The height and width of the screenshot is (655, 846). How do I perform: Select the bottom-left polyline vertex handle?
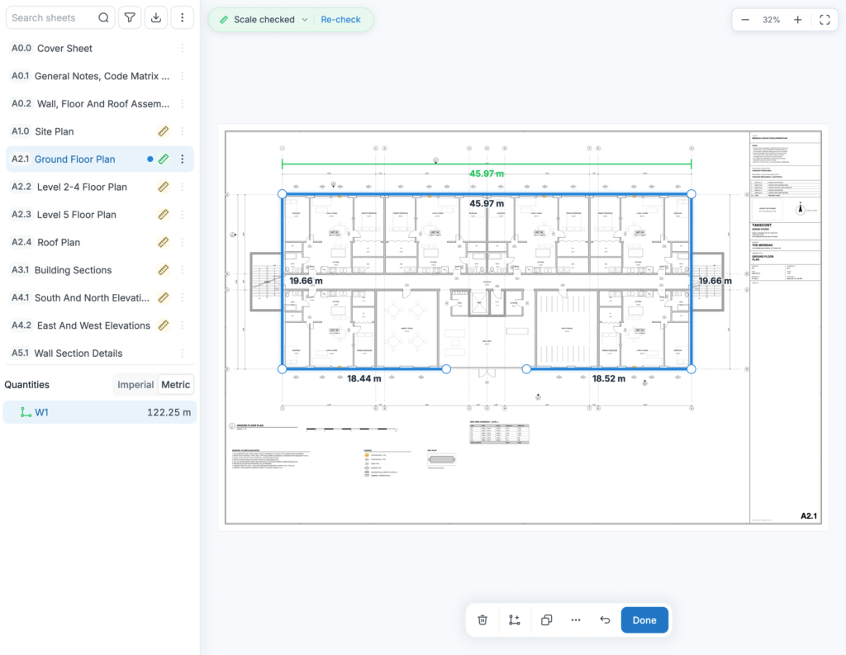click(283, 369)
